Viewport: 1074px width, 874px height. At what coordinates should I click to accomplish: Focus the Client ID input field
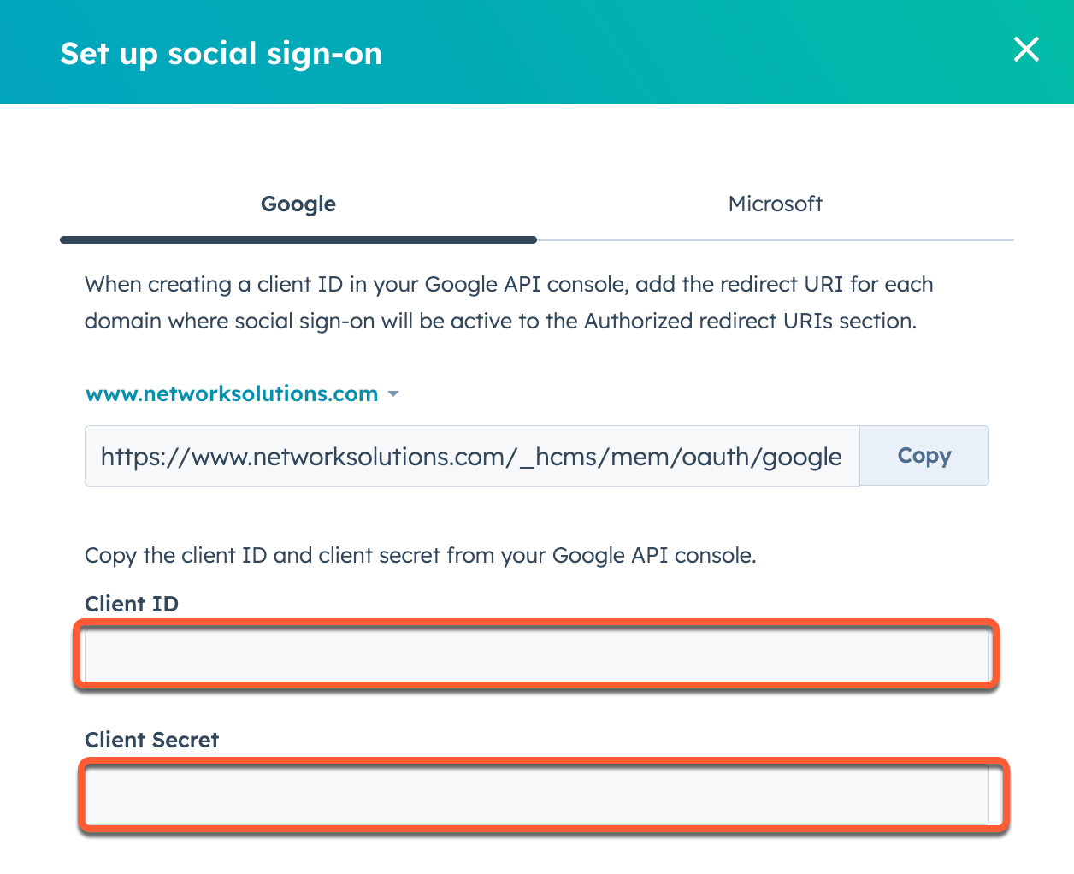pos(537,656)
